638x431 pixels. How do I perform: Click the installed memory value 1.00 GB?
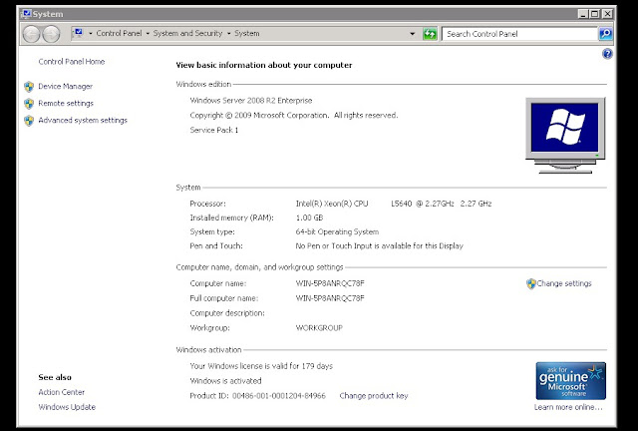point(309,217)
